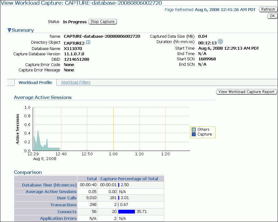
Task: Click the Start SCN value 1689968
Action: 207,59
